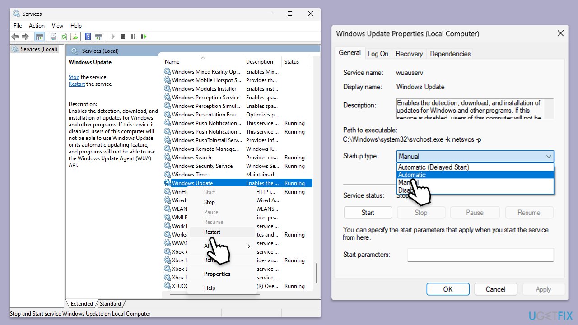The width and height of the screenshot is (578, 325).
Task: Open the Action menu
Action: [37, 26]
